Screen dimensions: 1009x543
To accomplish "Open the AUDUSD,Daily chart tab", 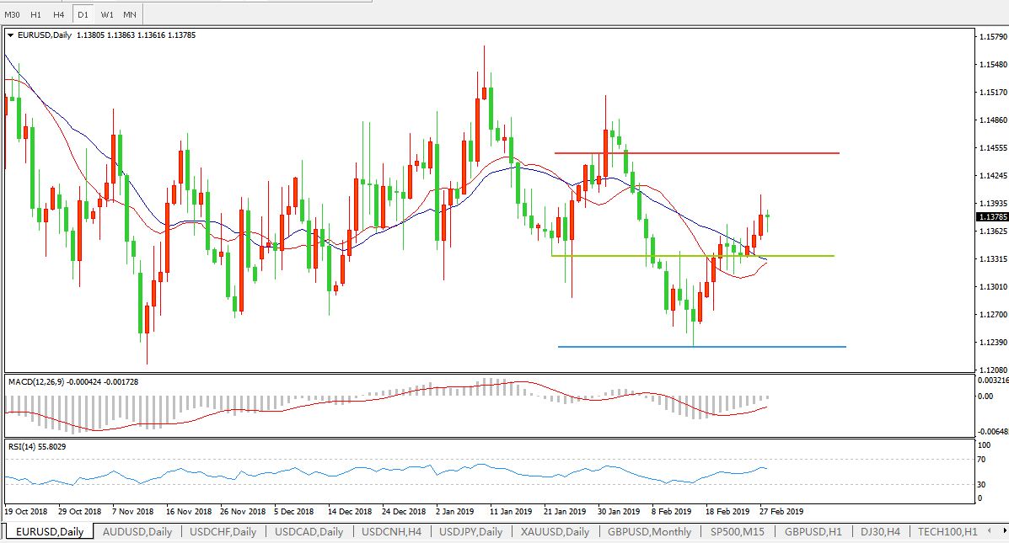I will (137, 531).
